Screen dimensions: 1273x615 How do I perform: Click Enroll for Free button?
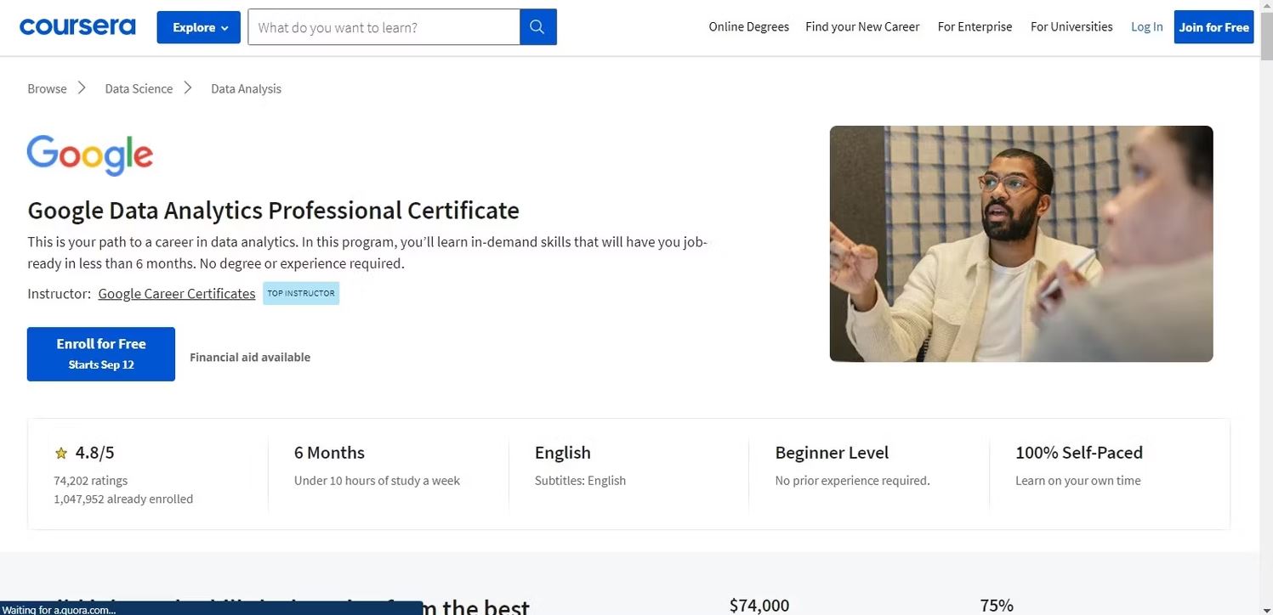click(101, 354)
